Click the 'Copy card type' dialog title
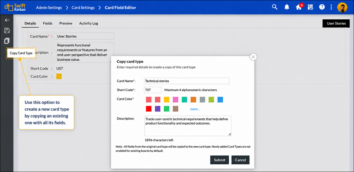This screenshot has height=172, width=354. 130,62
